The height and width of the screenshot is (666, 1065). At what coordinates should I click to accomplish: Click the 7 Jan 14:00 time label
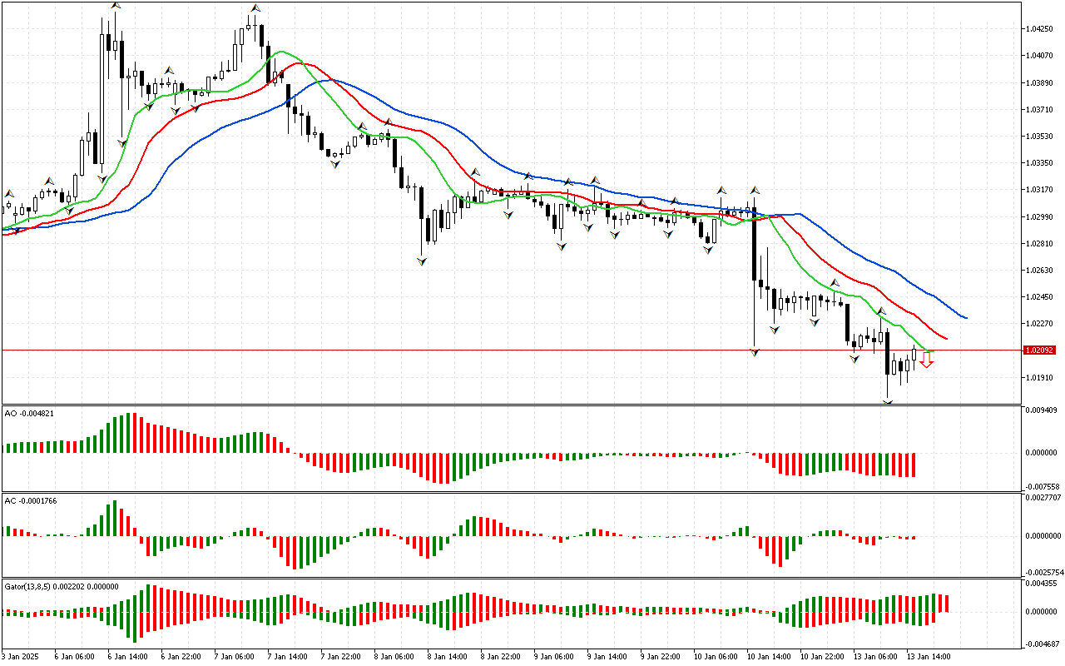tap(288, 656)
